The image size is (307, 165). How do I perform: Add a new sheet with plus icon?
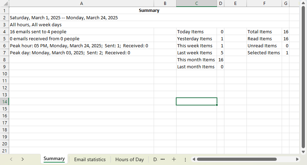(x=174, y=159)
